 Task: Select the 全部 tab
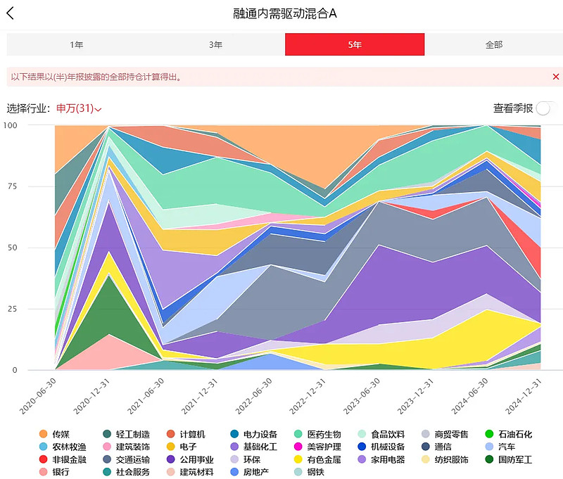click(494, 44)
